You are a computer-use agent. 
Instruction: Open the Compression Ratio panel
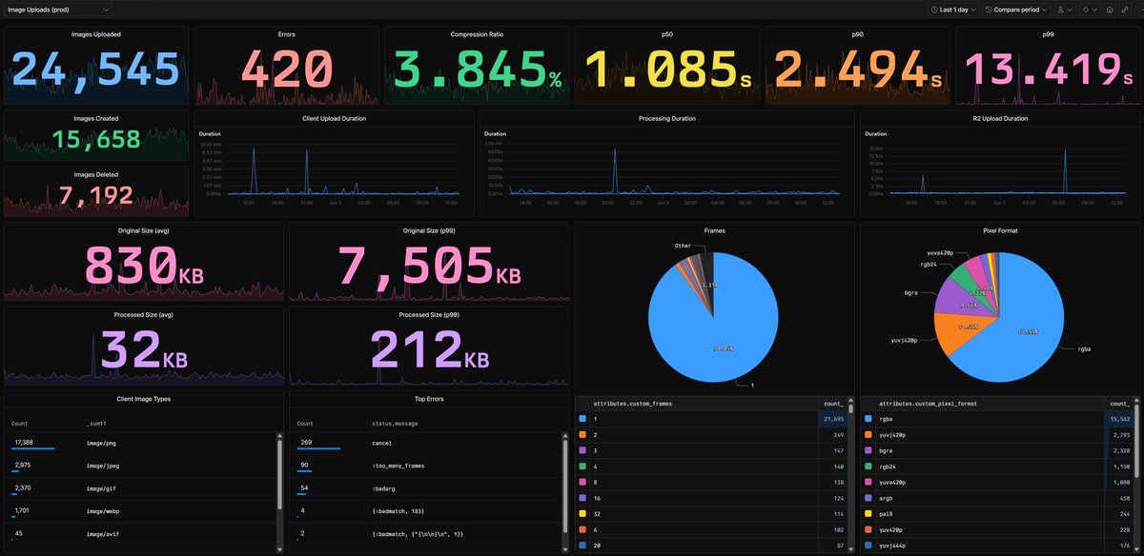(x=477, y=65)
